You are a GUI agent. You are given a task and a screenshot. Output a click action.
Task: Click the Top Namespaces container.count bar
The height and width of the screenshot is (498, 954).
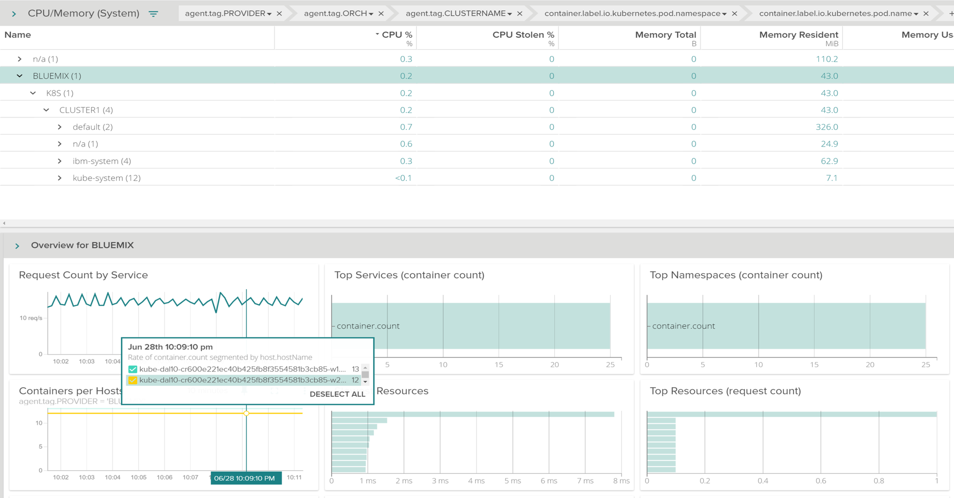coord(786,326)
